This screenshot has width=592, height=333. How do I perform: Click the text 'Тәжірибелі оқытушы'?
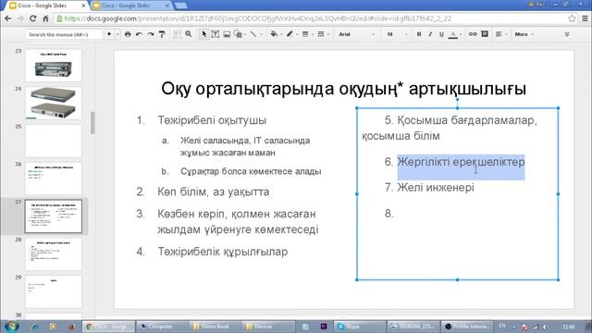212,120
